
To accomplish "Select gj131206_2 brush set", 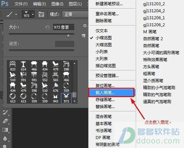I will [154, 25].
